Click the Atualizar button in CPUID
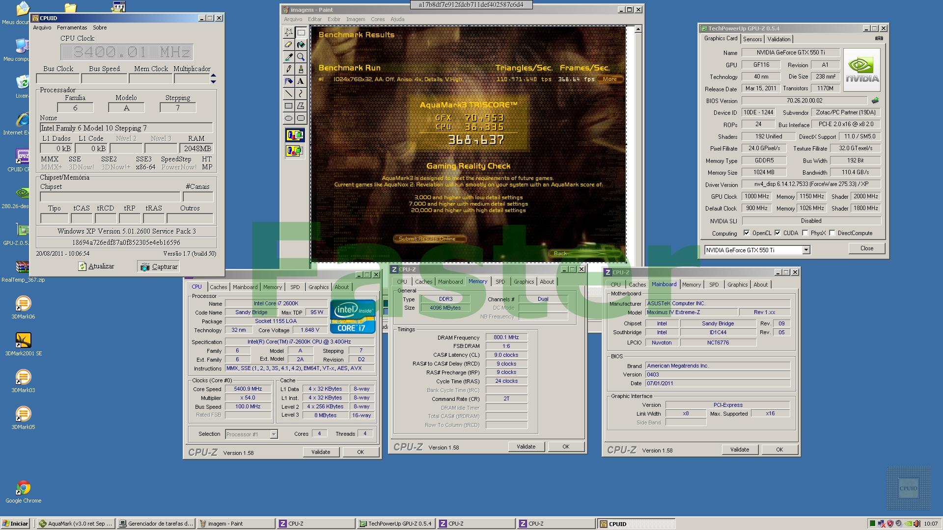Screen dimensions: 943x530 (x=97, y=266)
